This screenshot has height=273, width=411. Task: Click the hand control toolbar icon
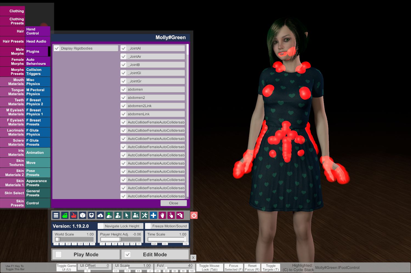162,215
